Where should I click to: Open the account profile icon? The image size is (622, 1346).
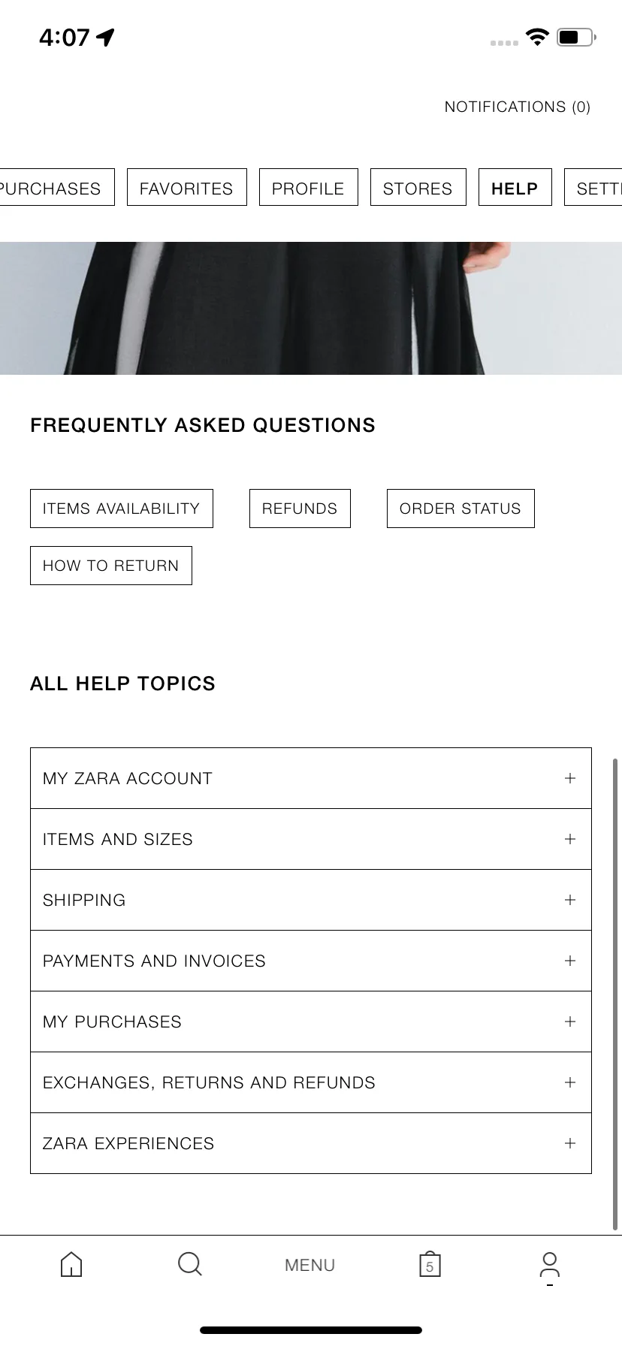point(550,1265)
